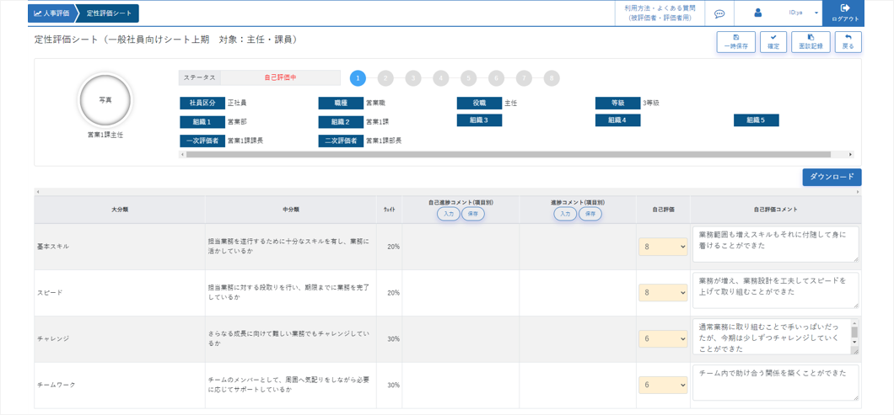Select step 8 in the progress indicator
This screenshot has width=894, height=415.
pos(551,78)
